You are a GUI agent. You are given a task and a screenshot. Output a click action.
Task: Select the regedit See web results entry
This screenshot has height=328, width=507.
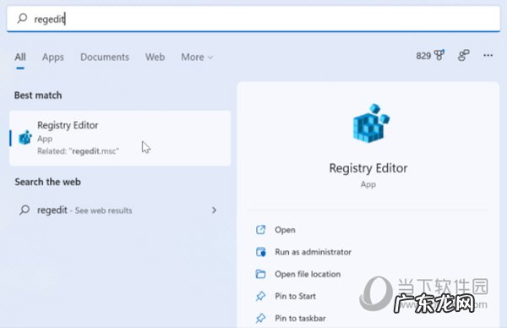point(120,210)
